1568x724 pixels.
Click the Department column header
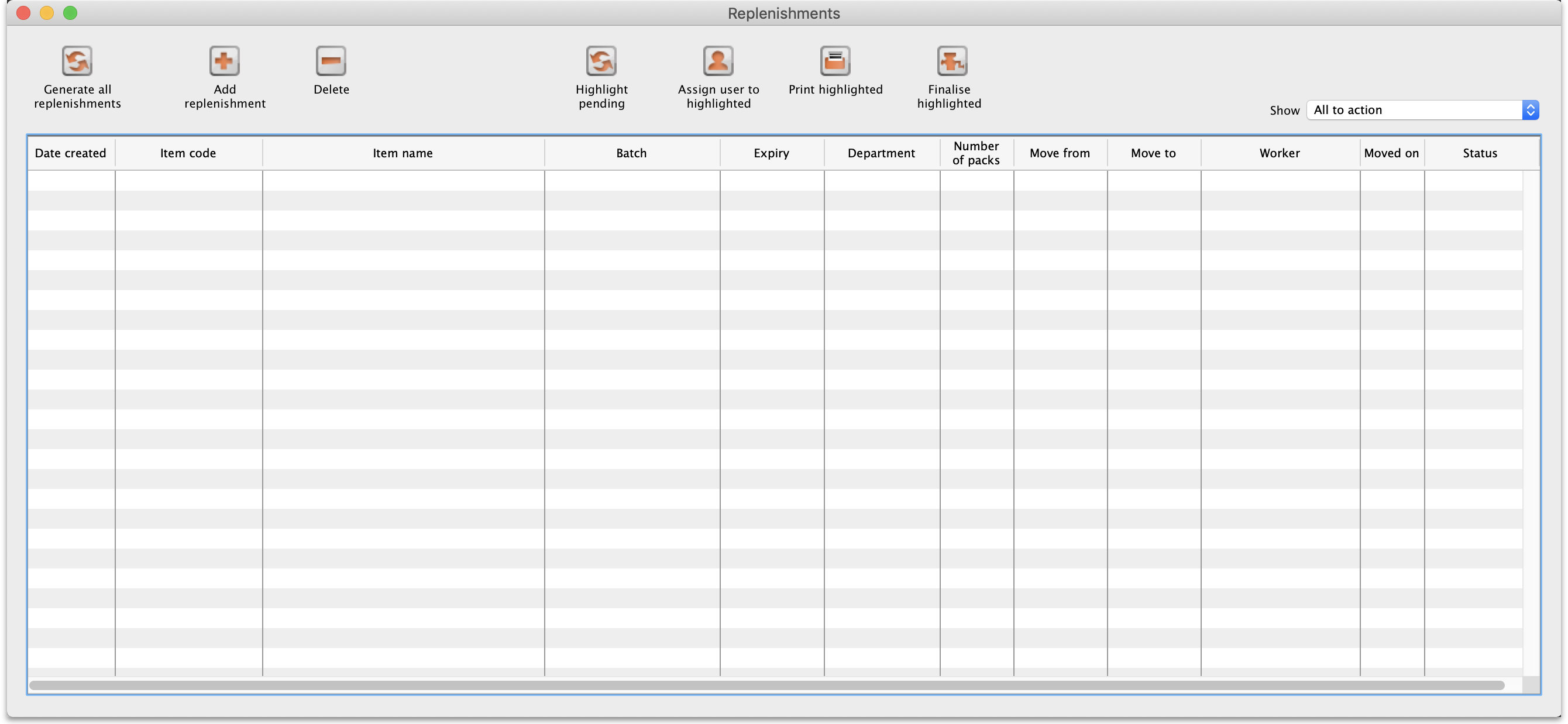coord(881,153)
